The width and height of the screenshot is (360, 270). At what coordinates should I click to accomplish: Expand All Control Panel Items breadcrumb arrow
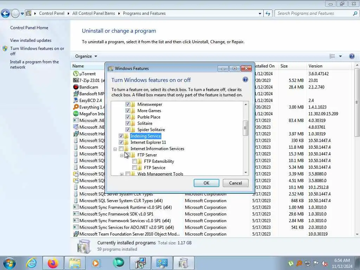coord(119,13)
